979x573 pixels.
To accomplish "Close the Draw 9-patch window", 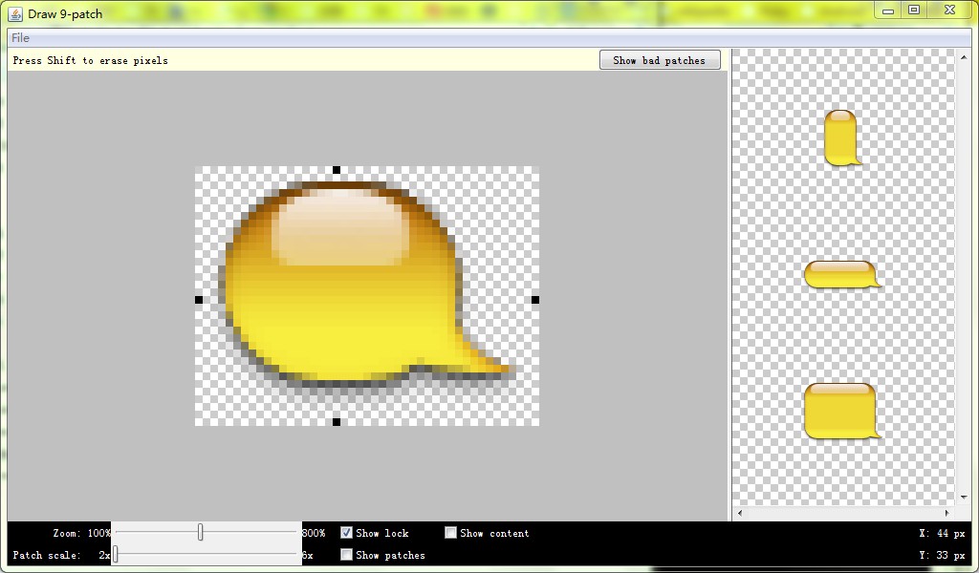I will 950,10.
